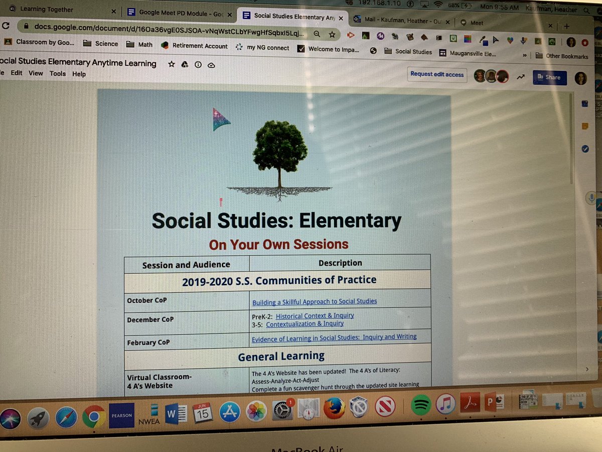Open the App Store in the dock
Image resolution: width=602 pixels, height=452 pixels.
[x=230, y=413]
